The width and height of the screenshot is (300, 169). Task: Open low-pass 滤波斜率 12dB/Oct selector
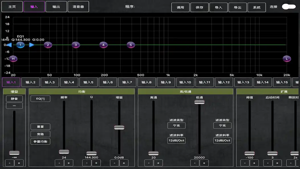pos(222,140)
